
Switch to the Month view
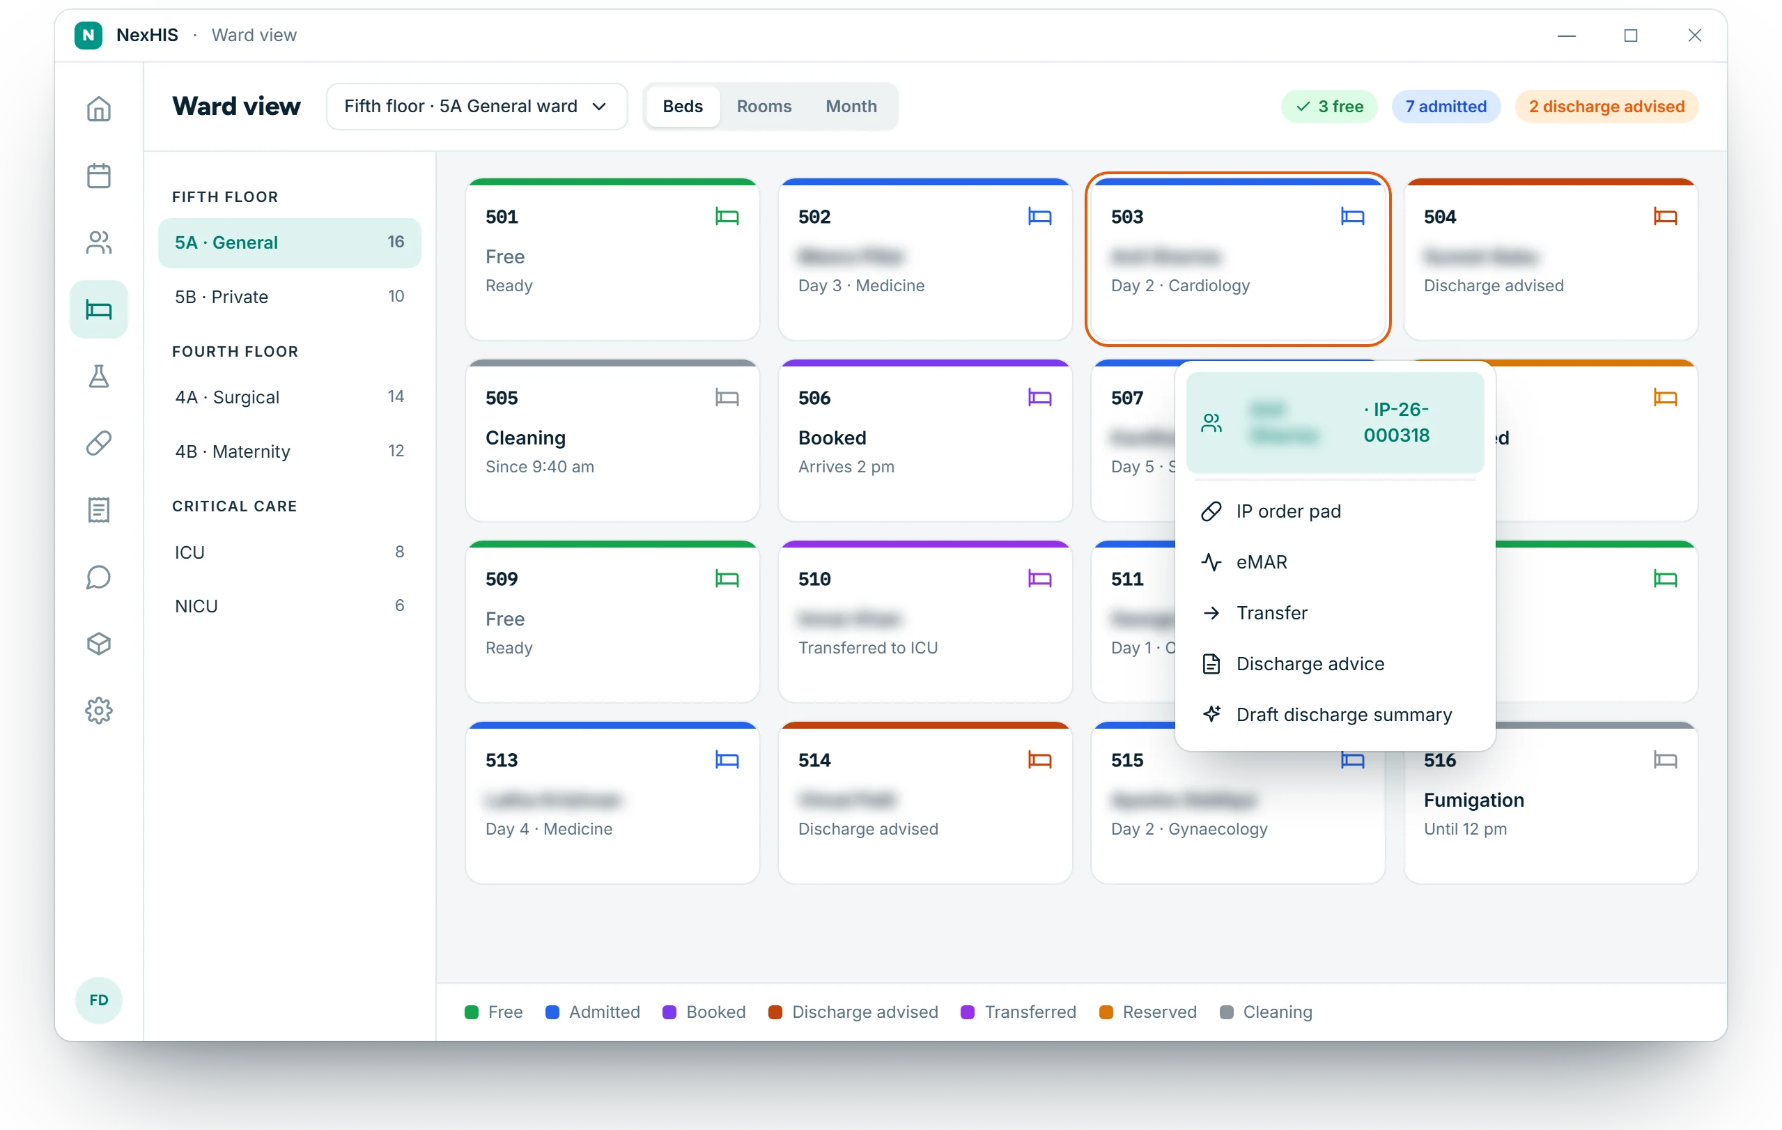[851, 107]
